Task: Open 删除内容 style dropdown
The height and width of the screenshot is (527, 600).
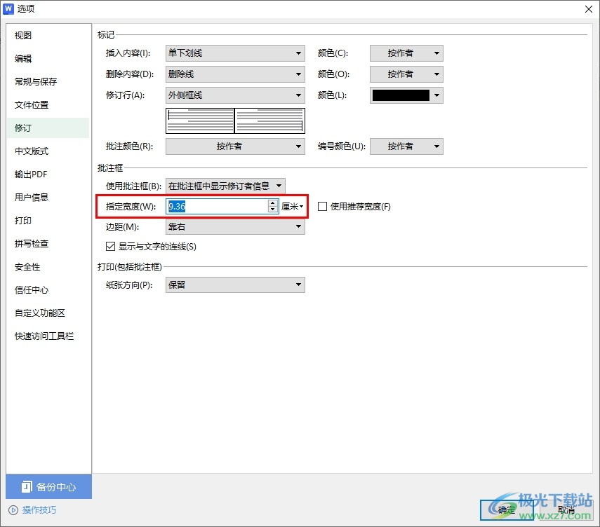Action: click(235, 74)
